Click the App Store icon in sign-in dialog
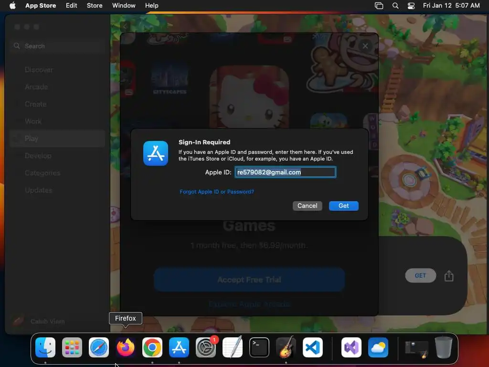This screenshot has height=367, width=489. tap(156, 153)
